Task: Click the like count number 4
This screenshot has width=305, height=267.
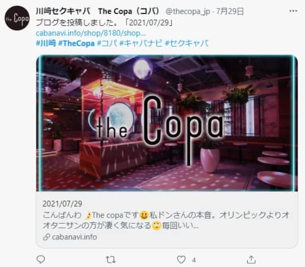Action: pos(194,260)
